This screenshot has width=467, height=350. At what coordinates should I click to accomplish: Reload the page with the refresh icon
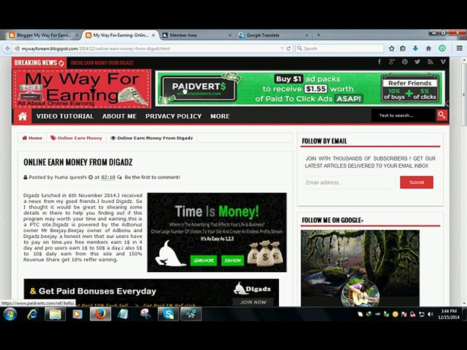click(288, 49)
